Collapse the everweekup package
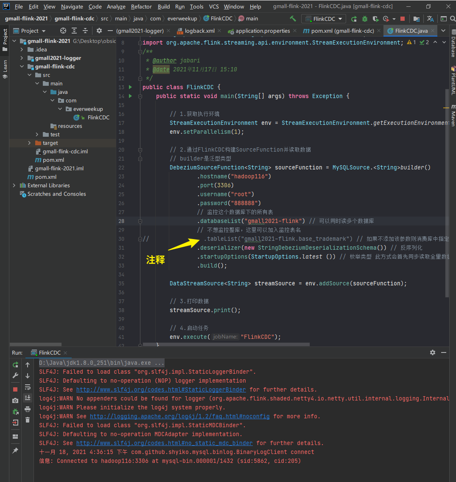 [x=60, y=109]
